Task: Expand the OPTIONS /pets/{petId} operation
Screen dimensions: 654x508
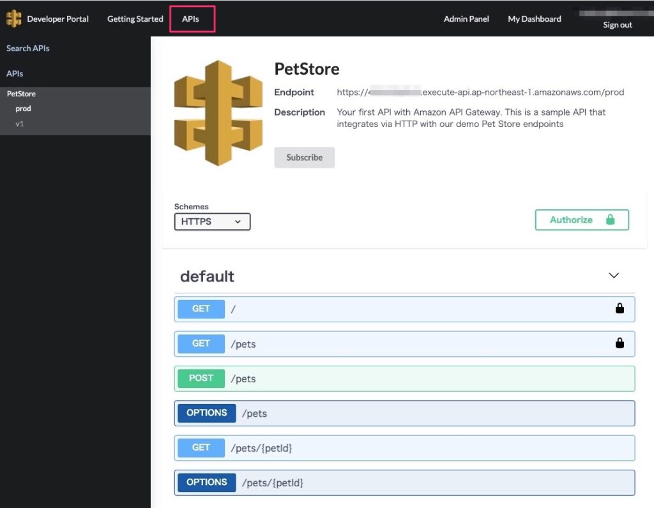Action: (404, 482)
